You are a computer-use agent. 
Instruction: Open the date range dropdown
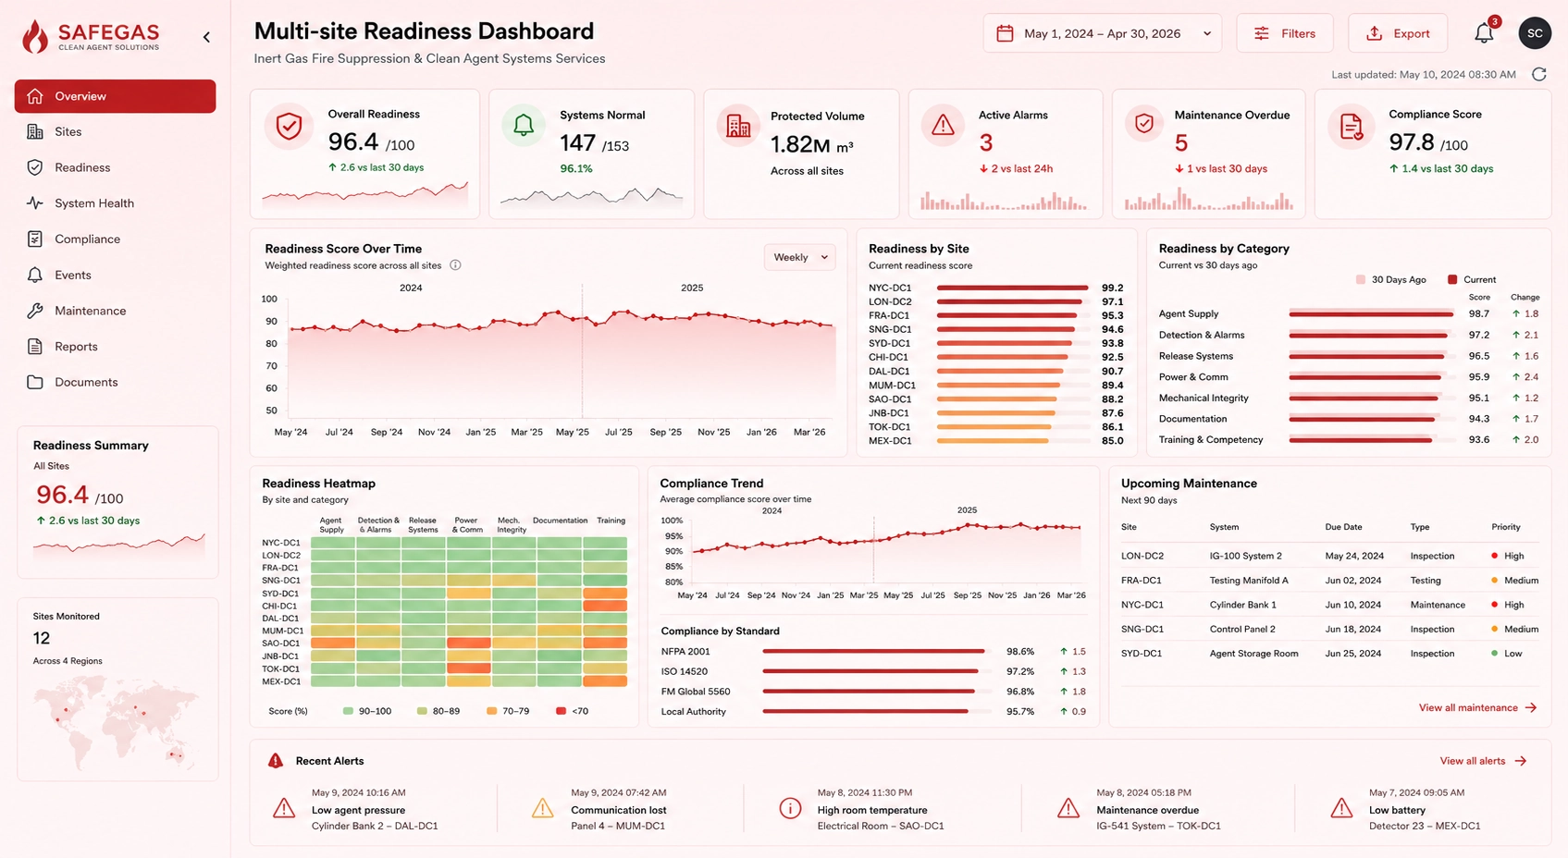1102,33
